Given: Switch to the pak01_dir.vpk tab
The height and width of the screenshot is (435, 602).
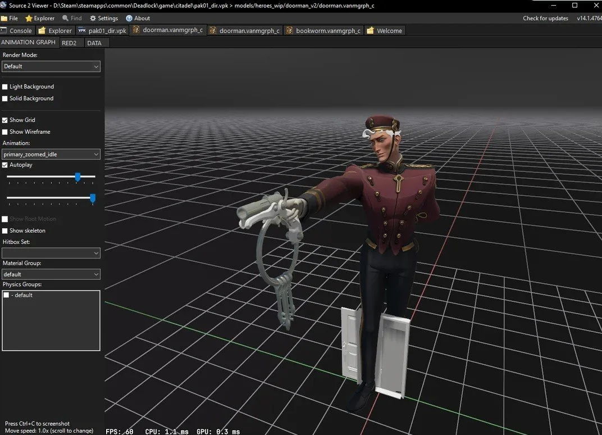Looking at the screenshot, I should (x=102, y=31).
